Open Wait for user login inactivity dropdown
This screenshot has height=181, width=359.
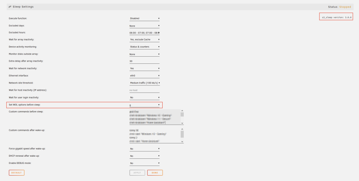144,97
